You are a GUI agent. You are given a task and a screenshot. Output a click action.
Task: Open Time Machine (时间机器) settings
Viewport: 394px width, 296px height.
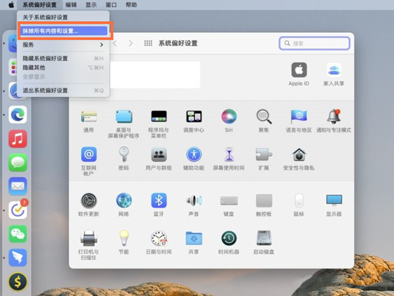tap(229, 239)
